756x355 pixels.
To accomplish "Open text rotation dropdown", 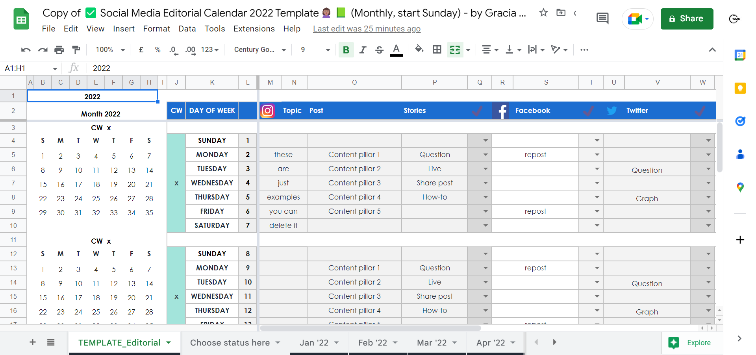I will [x=559, y=50].
